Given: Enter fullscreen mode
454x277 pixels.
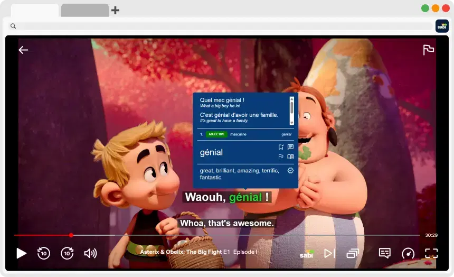Looking at the screenshot, I should tap(431, 253).
